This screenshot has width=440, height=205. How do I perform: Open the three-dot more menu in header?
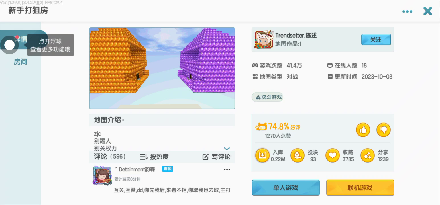point(407,11)
